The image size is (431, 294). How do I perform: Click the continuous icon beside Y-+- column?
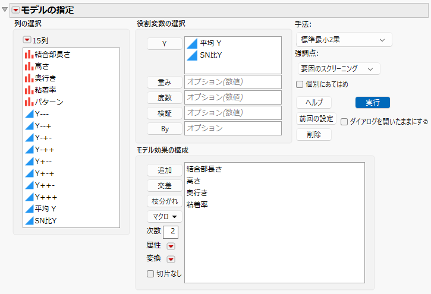tap(29, 138)
